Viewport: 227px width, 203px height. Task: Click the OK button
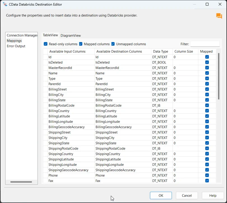pos(161,195)
